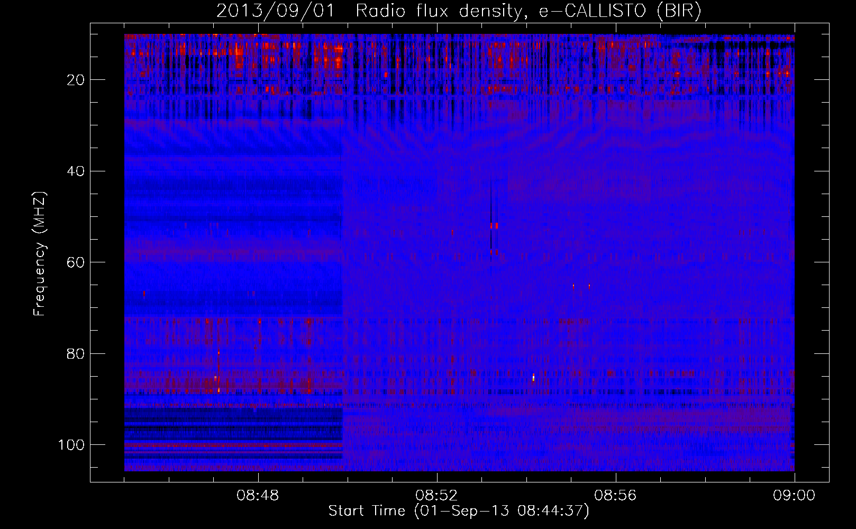Viewport: 856px width, 529px height.
Task: Click the 08:52 time tick label
Action: 436,496
